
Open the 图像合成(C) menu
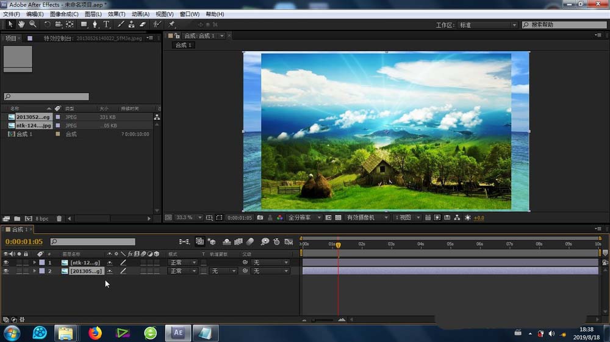64,13
